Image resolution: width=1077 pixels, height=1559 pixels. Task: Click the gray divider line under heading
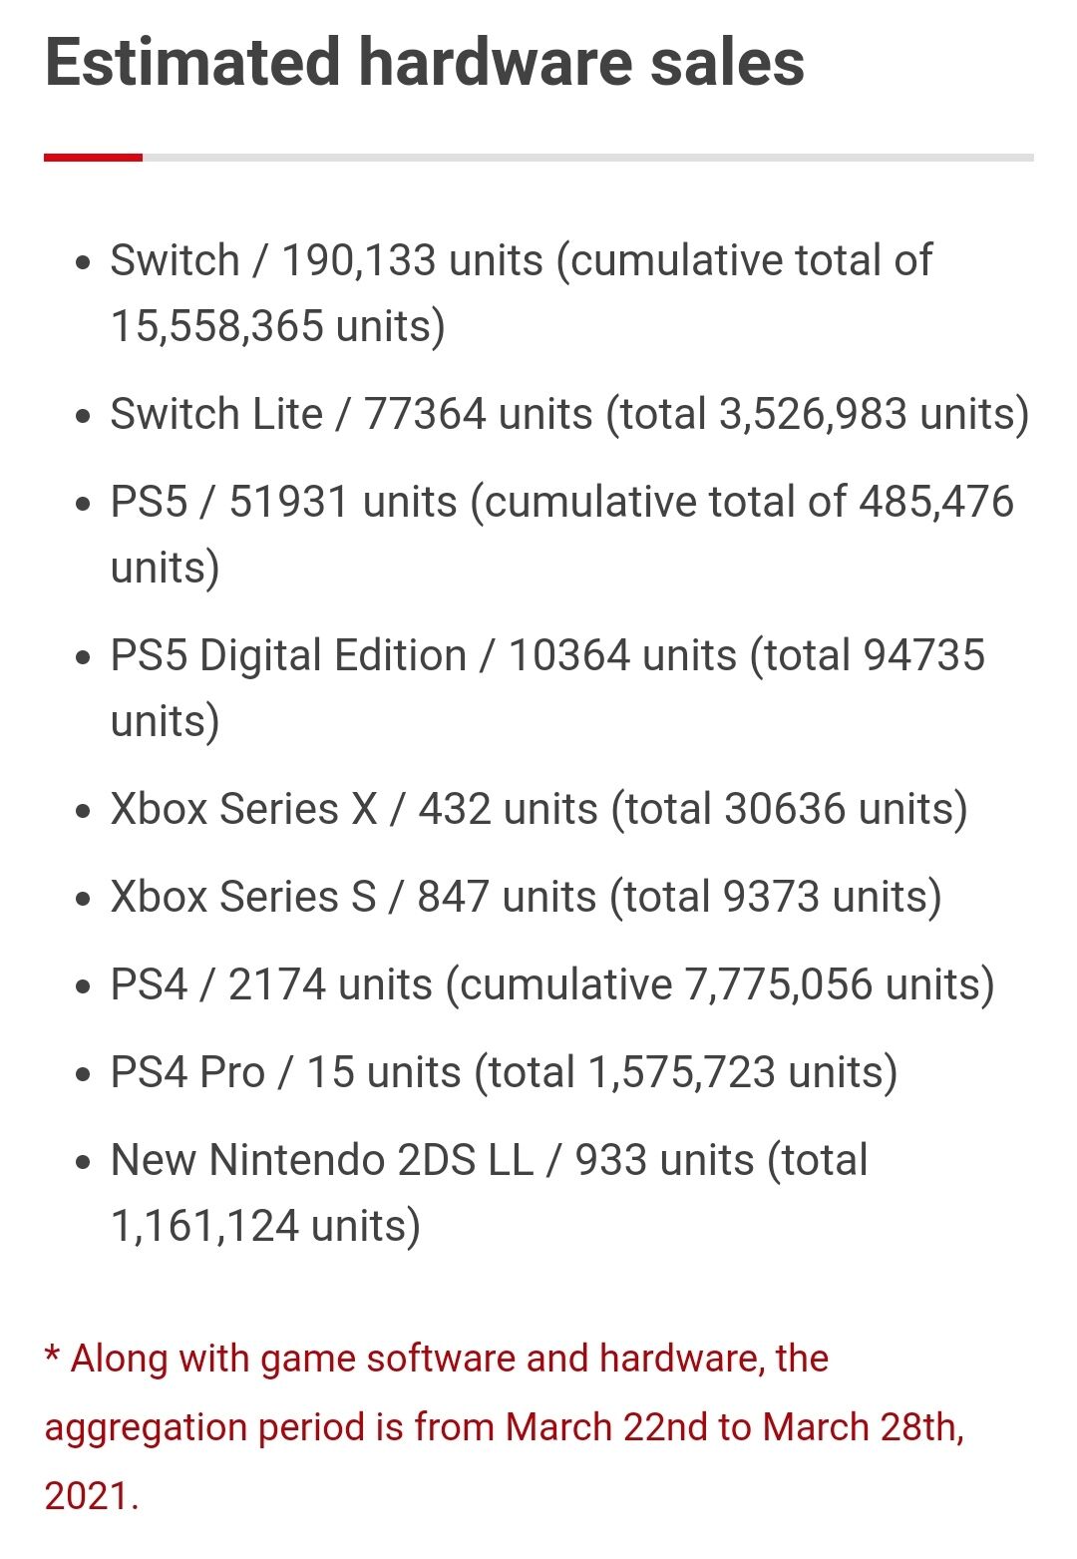tap(588, 157)
